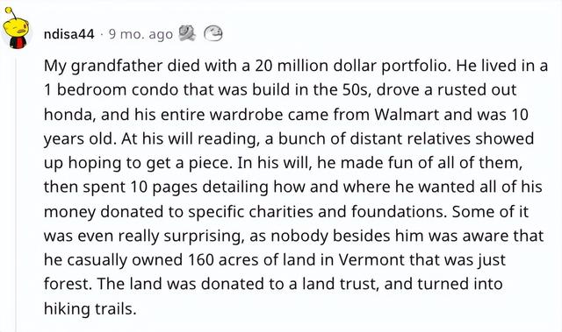Click the word 'Vermont' in the comment
This screenshot has width=562, height=332.
(x=371, y=260)
